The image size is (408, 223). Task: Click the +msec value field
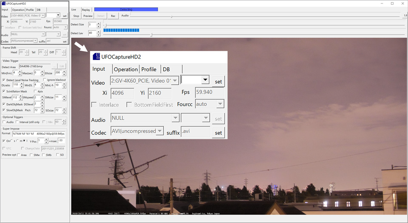click(61, 140)
